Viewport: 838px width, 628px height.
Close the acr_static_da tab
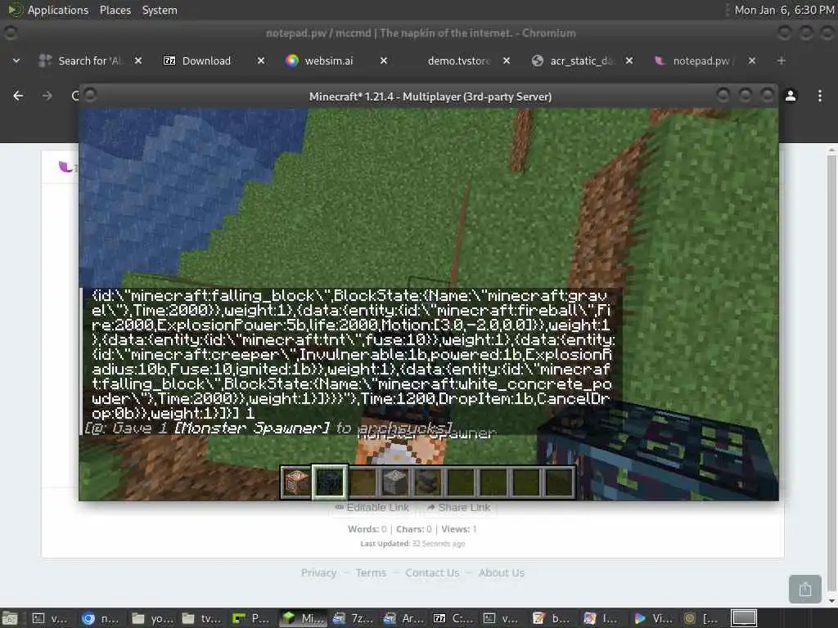point(629,61)
